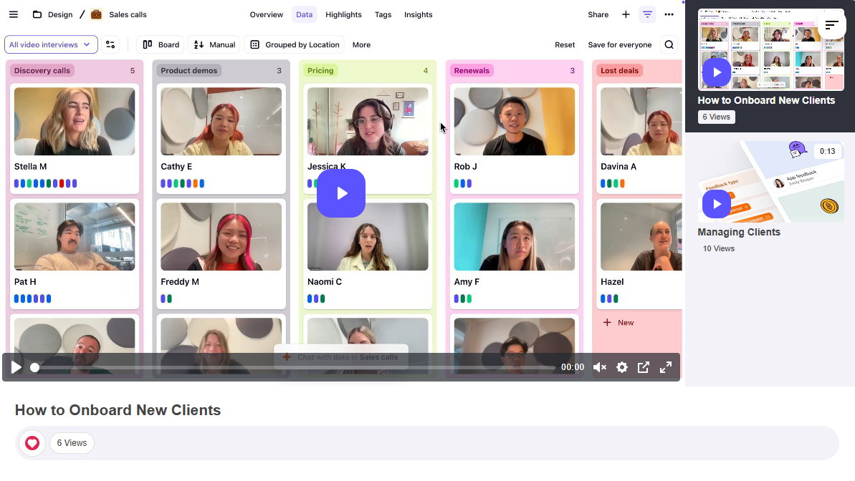Open the three-dot more options menu
Screen dimensions: 855x481
point(669,14)
